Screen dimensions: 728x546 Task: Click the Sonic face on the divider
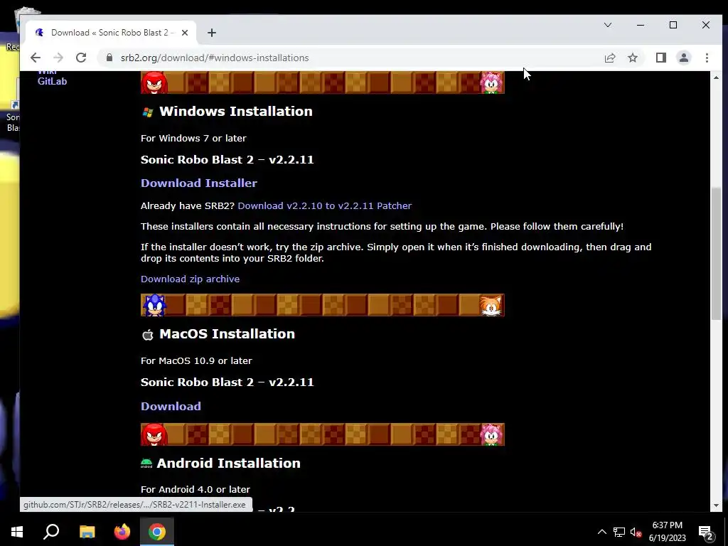tap(154, 305)
